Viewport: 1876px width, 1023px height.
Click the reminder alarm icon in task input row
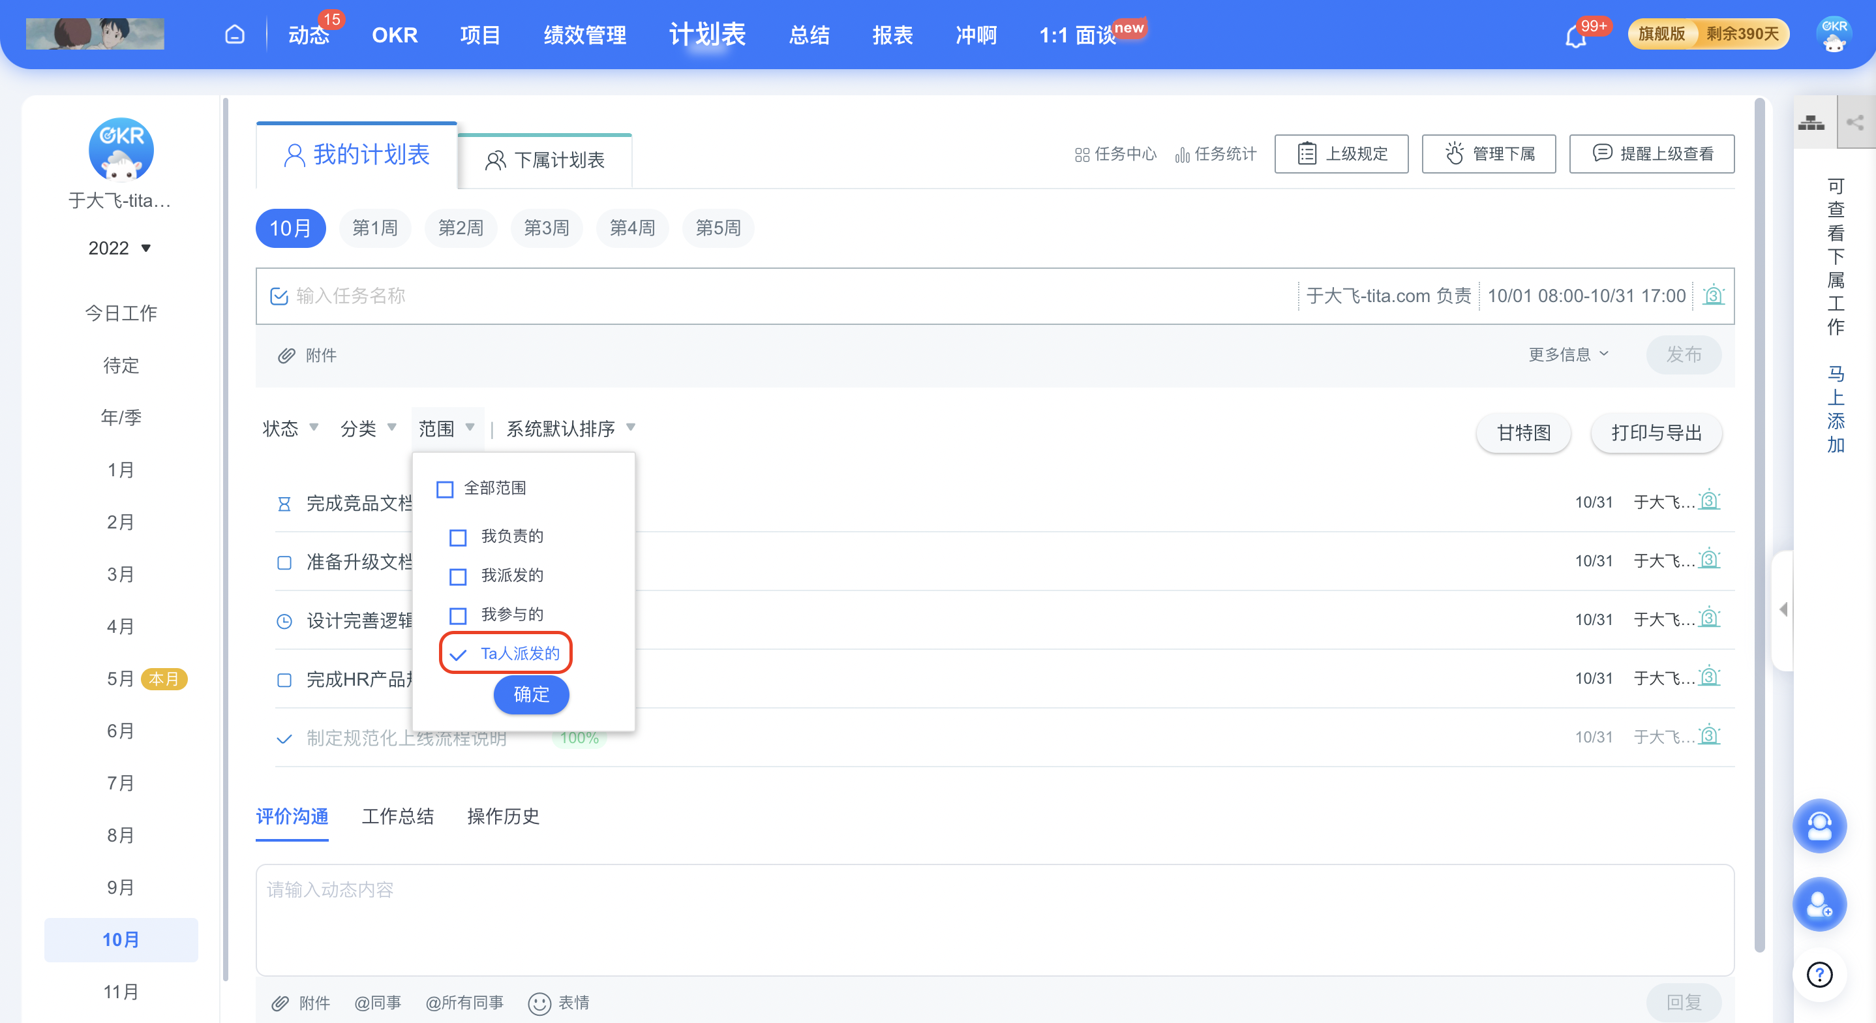[x=1714, y=295]
